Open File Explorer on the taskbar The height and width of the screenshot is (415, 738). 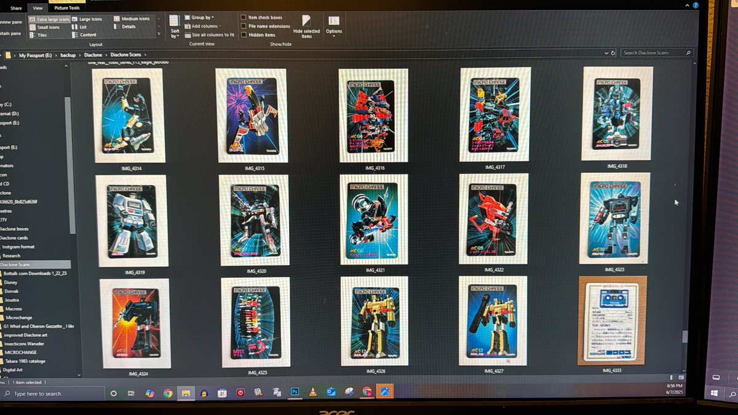[186, 392]
